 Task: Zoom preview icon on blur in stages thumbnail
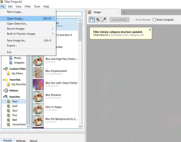34,113
